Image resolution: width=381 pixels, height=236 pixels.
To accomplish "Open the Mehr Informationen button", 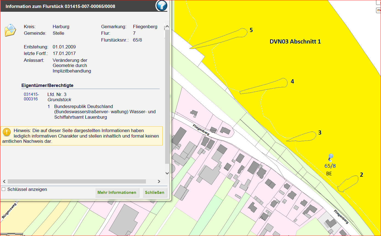I will pyautogui.click(x=117, y=193).
